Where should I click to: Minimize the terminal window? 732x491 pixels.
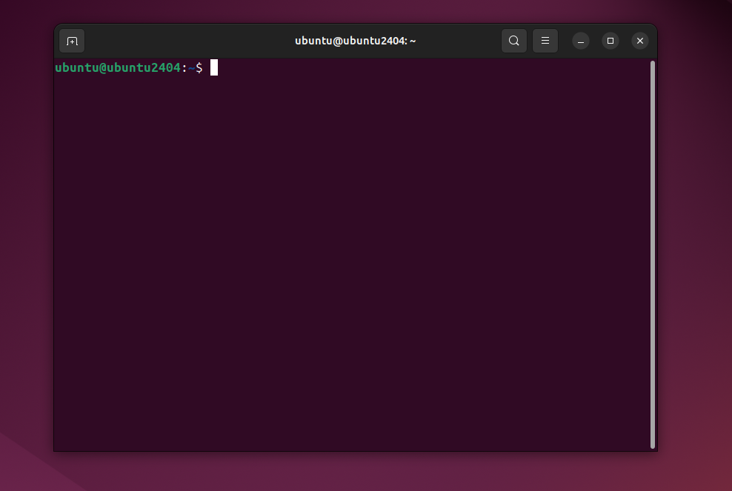[x=581, y=41]
